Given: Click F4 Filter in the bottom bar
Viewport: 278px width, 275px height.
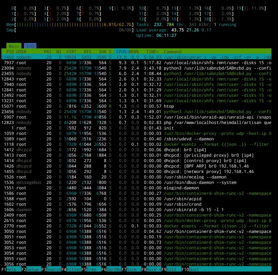Looking at the screenshot, I should click(71, 269).
